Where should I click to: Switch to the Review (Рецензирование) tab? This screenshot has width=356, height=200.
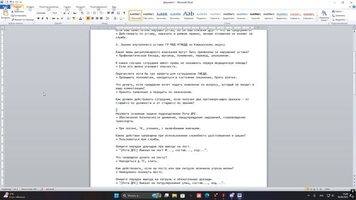[x=98, y=7]
